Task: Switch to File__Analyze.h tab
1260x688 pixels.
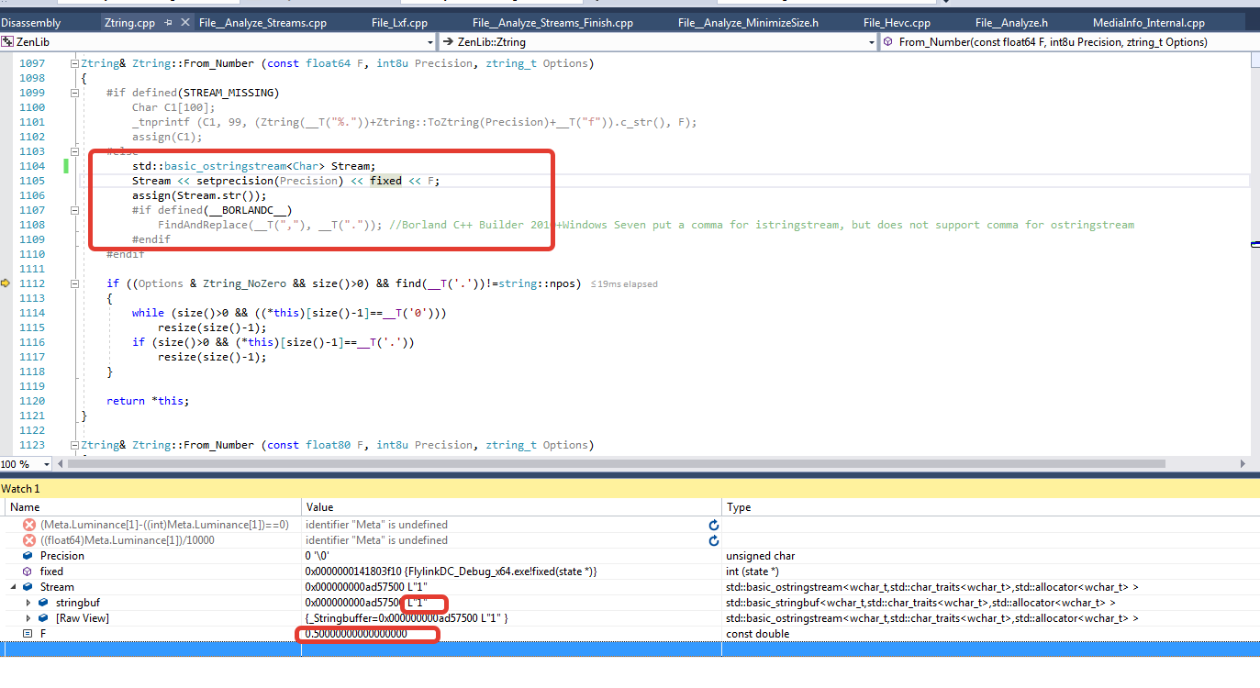Action: point(1011,22)
